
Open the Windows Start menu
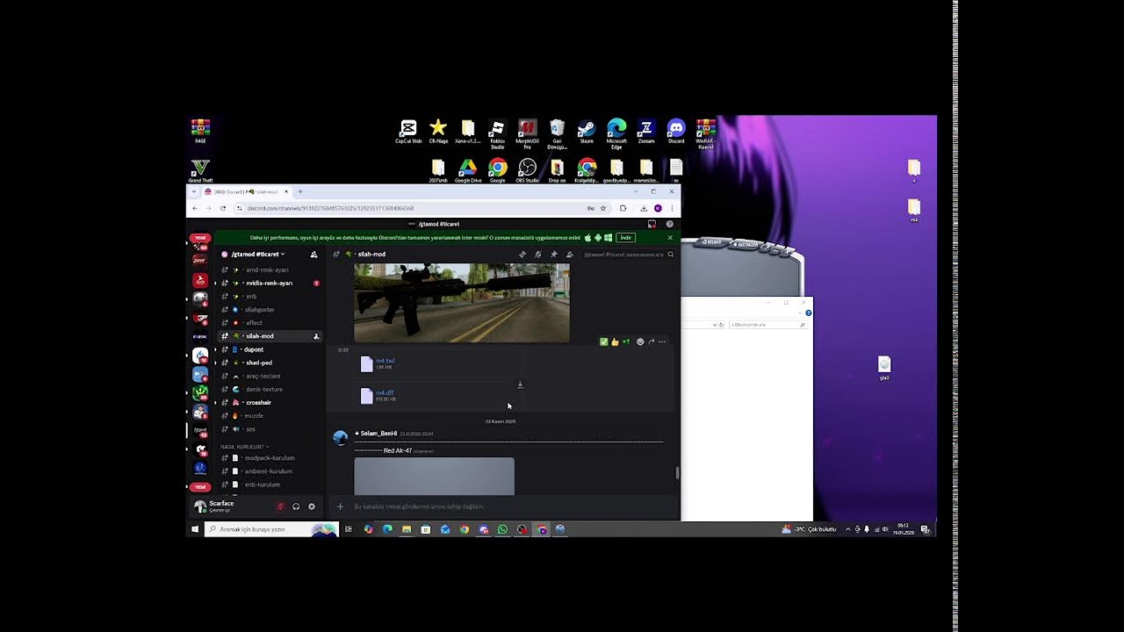click(x=195, y=529)
